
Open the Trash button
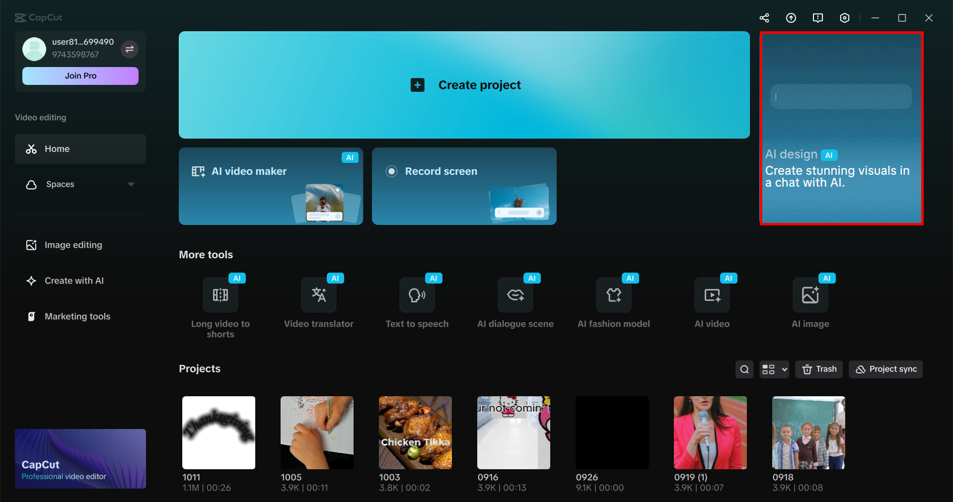click(x=819, y=369)
